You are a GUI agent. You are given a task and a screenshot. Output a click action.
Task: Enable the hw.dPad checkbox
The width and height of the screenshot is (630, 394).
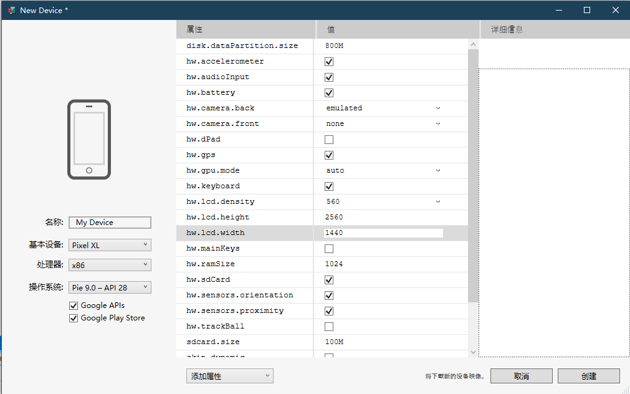[329, 140]
